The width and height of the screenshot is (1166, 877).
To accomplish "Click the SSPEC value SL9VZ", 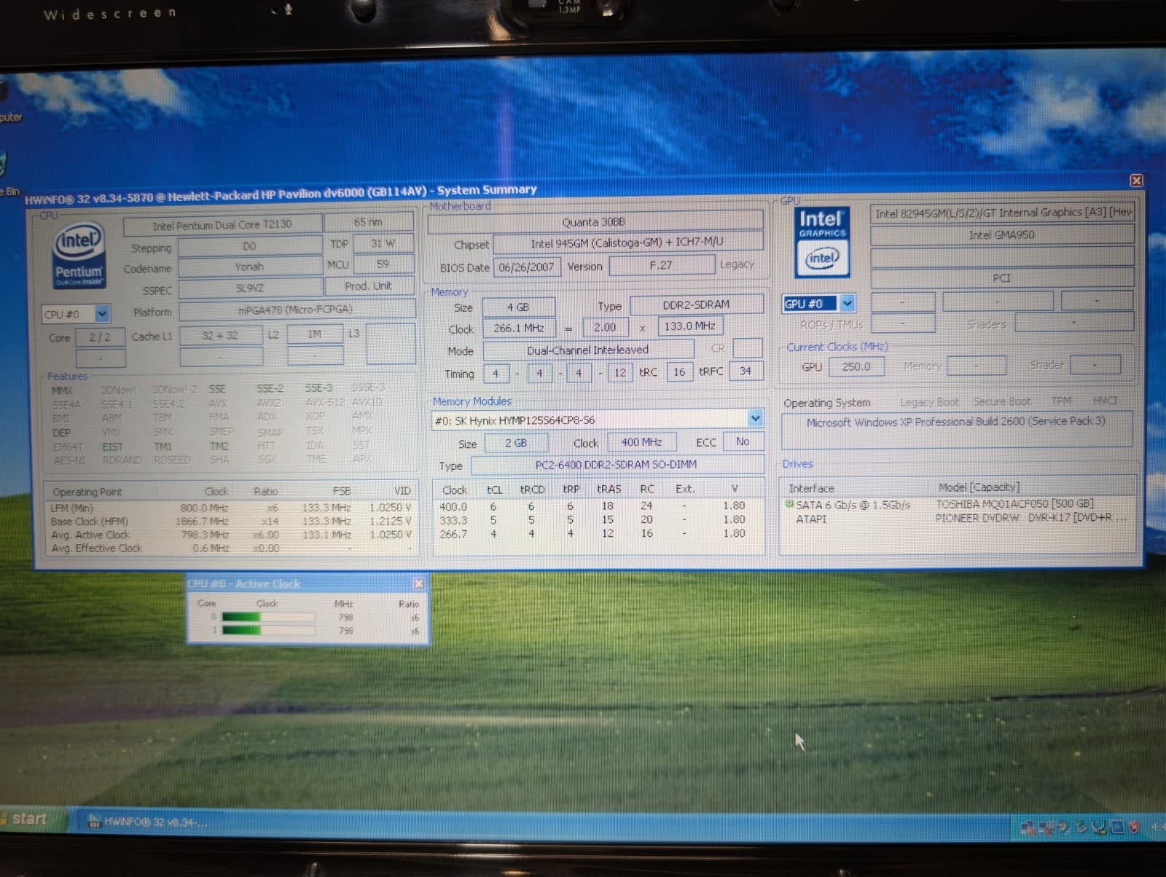I will pos(250,288).
